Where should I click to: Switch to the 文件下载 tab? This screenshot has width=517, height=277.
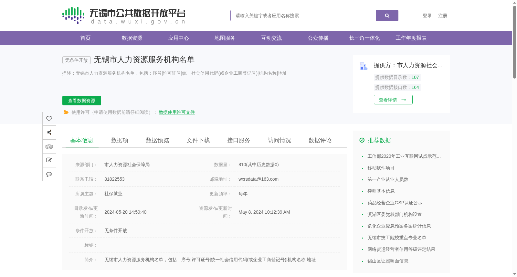[x=198, y=140]
